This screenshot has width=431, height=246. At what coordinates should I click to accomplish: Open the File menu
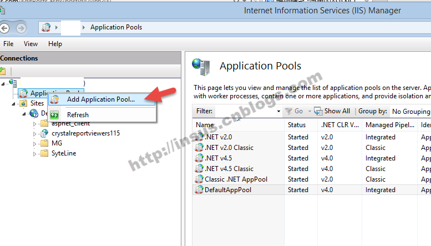pos(8,44)
